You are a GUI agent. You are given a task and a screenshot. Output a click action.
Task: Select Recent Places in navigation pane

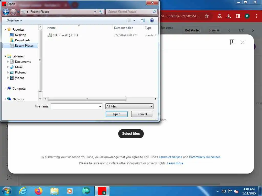click(x=20, y=45)
